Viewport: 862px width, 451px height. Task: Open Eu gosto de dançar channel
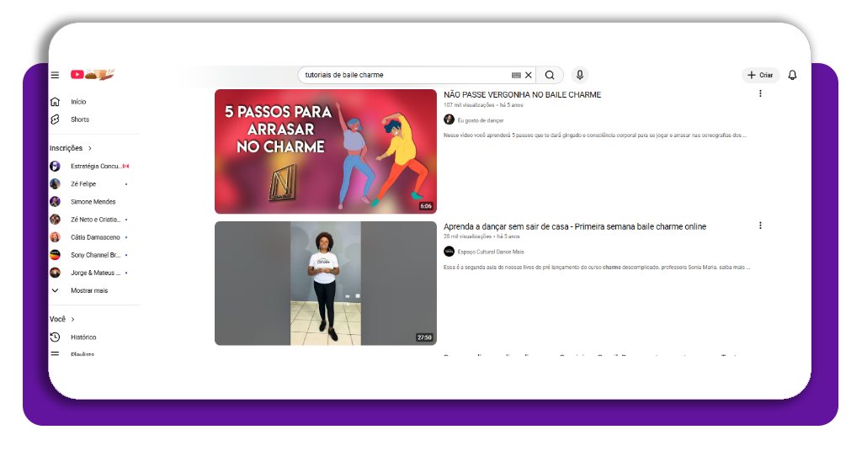coord(480,120)
